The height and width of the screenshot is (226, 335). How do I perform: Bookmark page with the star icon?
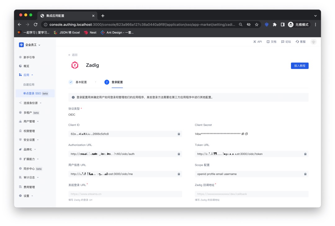pos(257,25)
